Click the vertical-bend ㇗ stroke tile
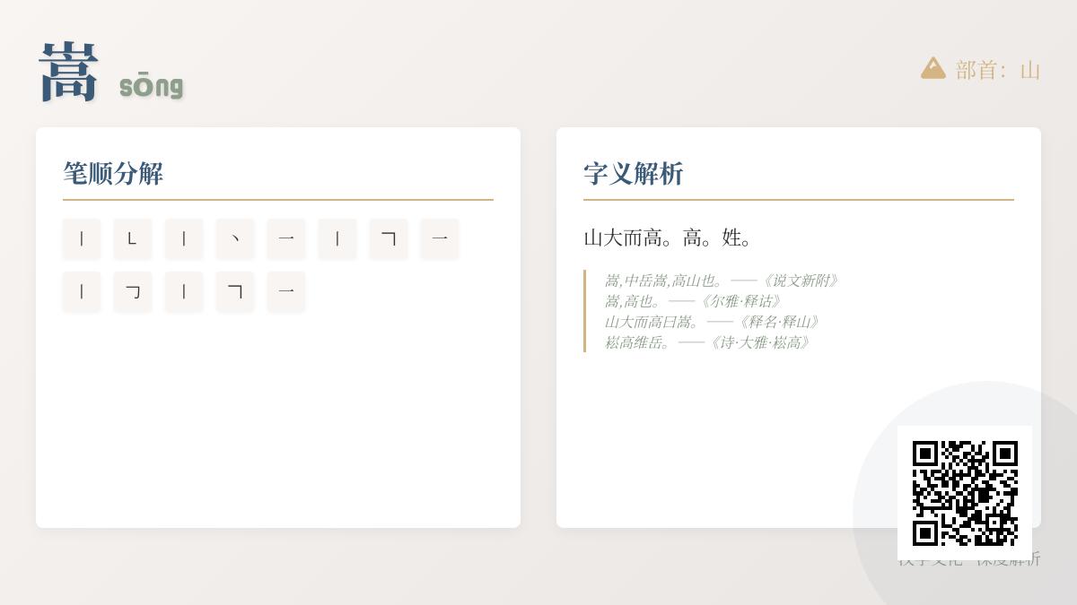Screen dimensions: 1077x605 point(133,238)
